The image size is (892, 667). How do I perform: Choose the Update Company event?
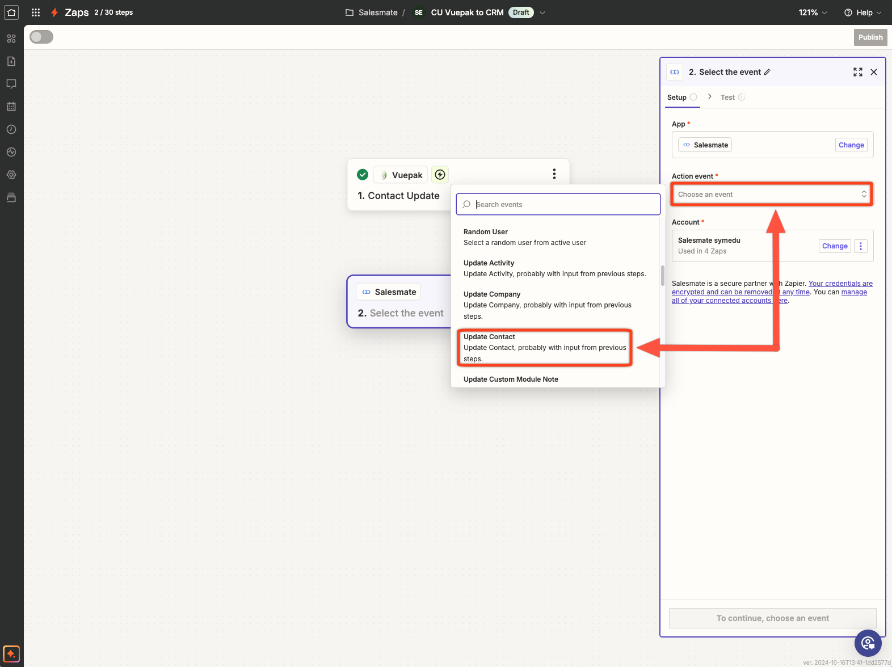548,305
